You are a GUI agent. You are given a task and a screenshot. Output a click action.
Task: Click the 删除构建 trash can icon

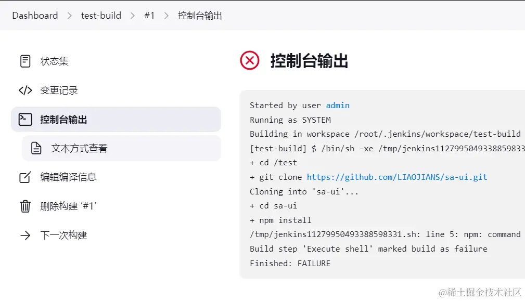(x=25, y=206)
